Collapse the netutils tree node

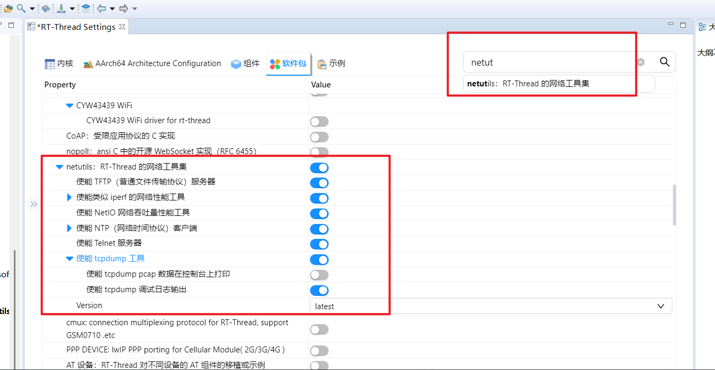(x=59, y=167)
